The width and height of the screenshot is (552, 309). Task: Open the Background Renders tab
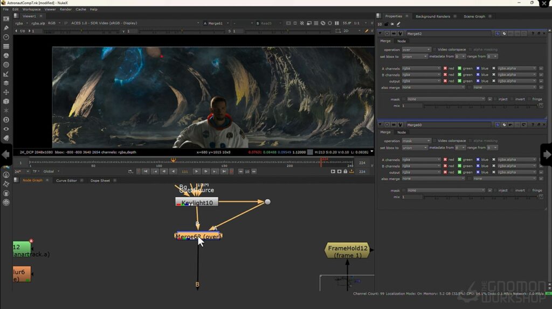(433, 17)
